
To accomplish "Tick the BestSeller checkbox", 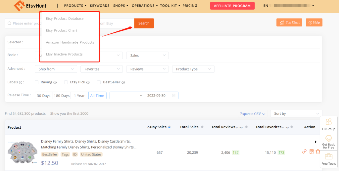I will pos(99,82).
